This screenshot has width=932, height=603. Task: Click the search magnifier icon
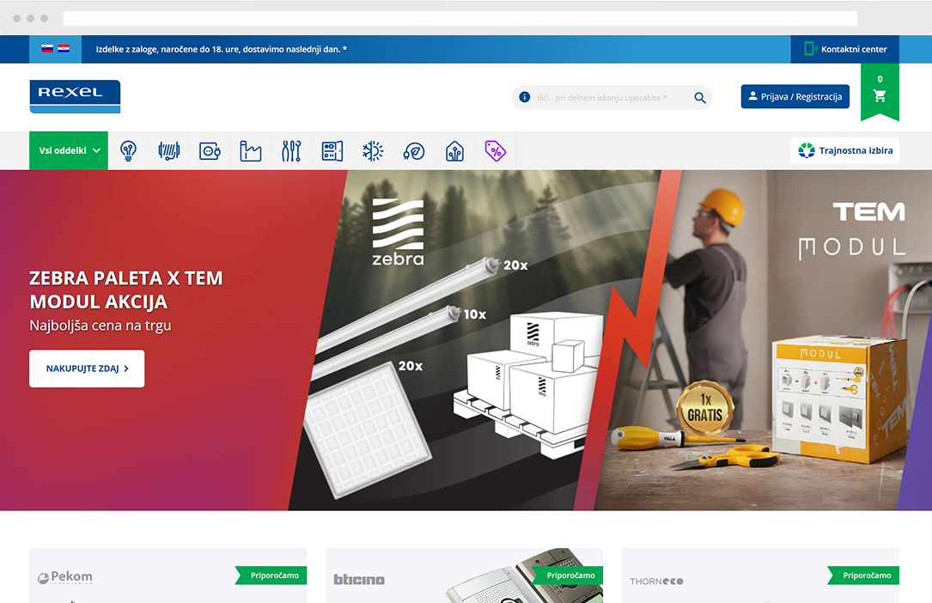(x=700, y=98)
